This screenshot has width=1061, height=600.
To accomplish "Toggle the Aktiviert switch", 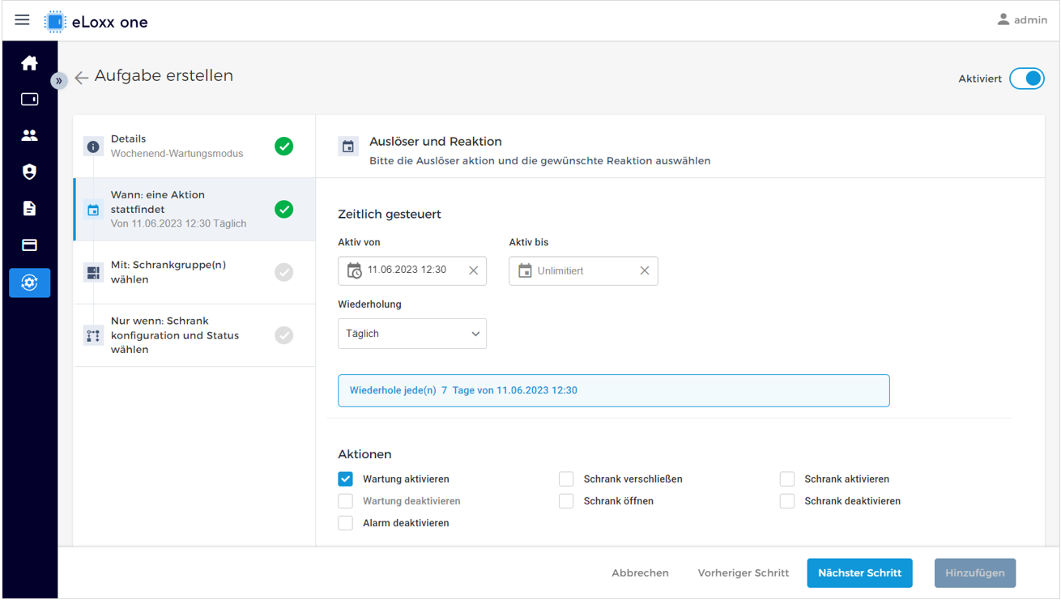I will coord(1027,79).
